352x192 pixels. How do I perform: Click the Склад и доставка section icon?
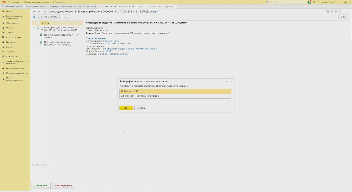click(x=3, y=37)
